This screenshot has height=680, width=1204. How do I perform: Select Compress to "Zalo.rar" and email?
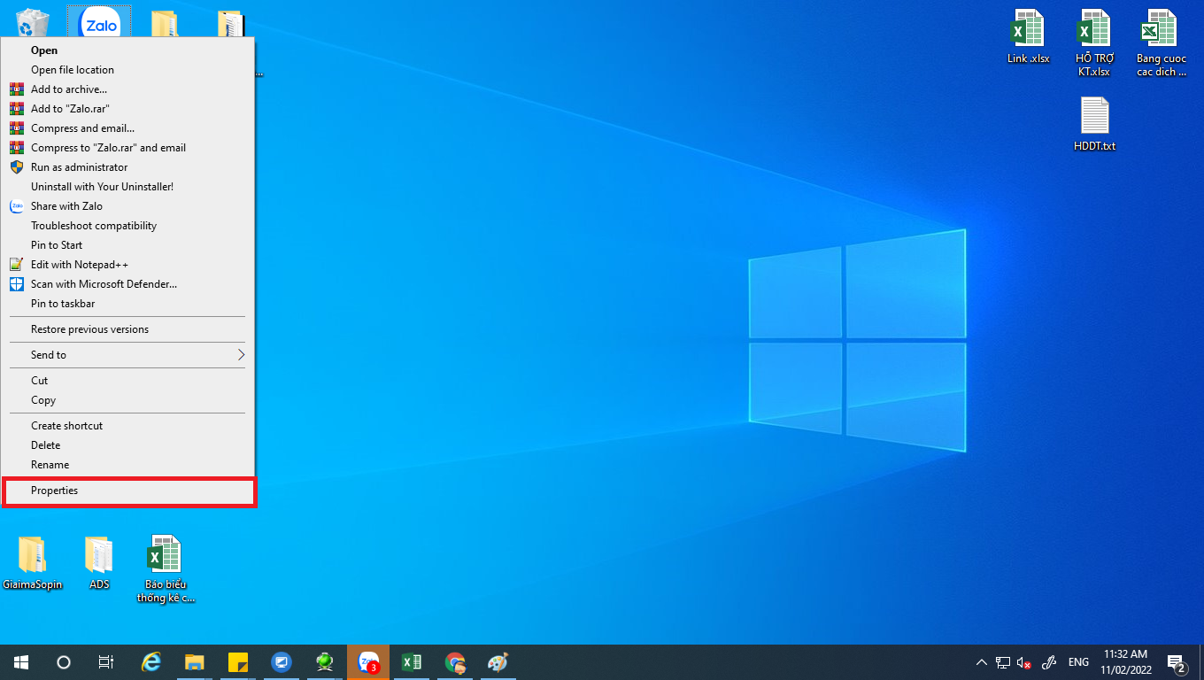click(x=127, y=148)
